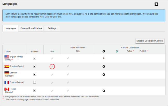Click the Germany flag icon
The image size is (168, 106).
tap(7, 73)
